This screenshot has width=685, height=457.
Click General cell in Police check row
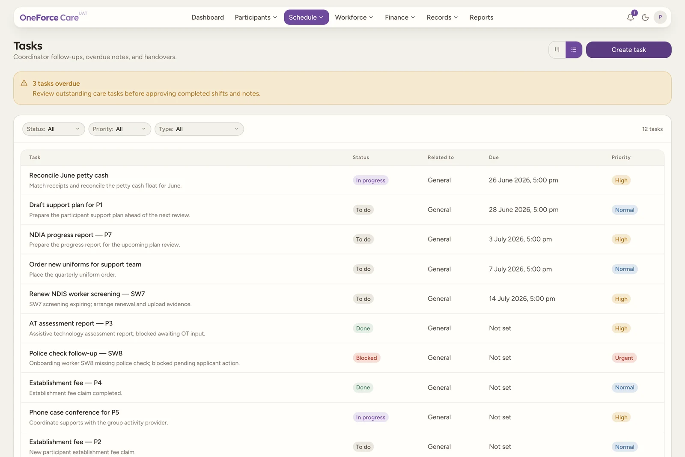pos(439,358)
